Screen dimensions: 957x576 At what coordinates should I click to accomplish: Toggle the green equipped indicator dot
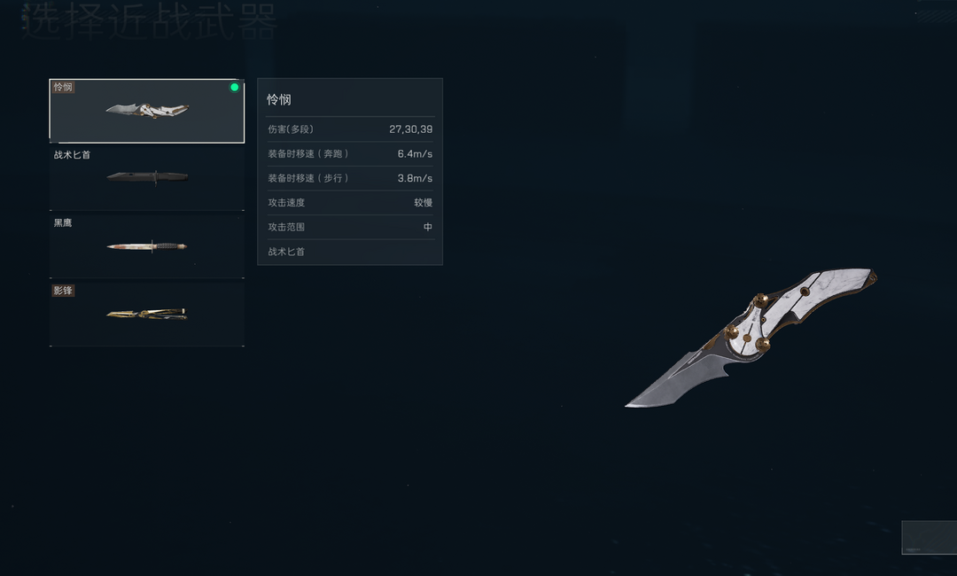click(x=234, y=87)
